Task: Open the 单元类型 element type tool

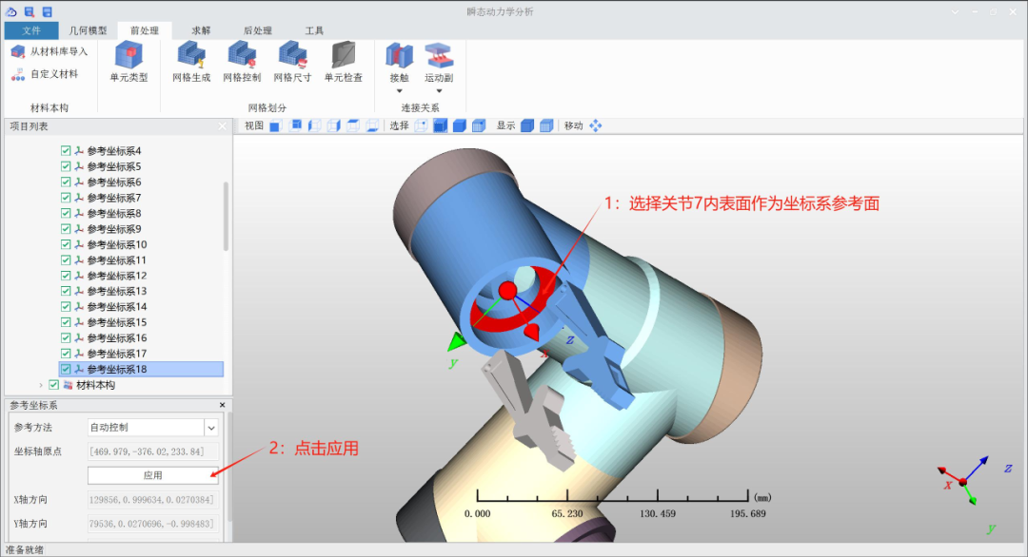Action: click(x=129, y=62)
